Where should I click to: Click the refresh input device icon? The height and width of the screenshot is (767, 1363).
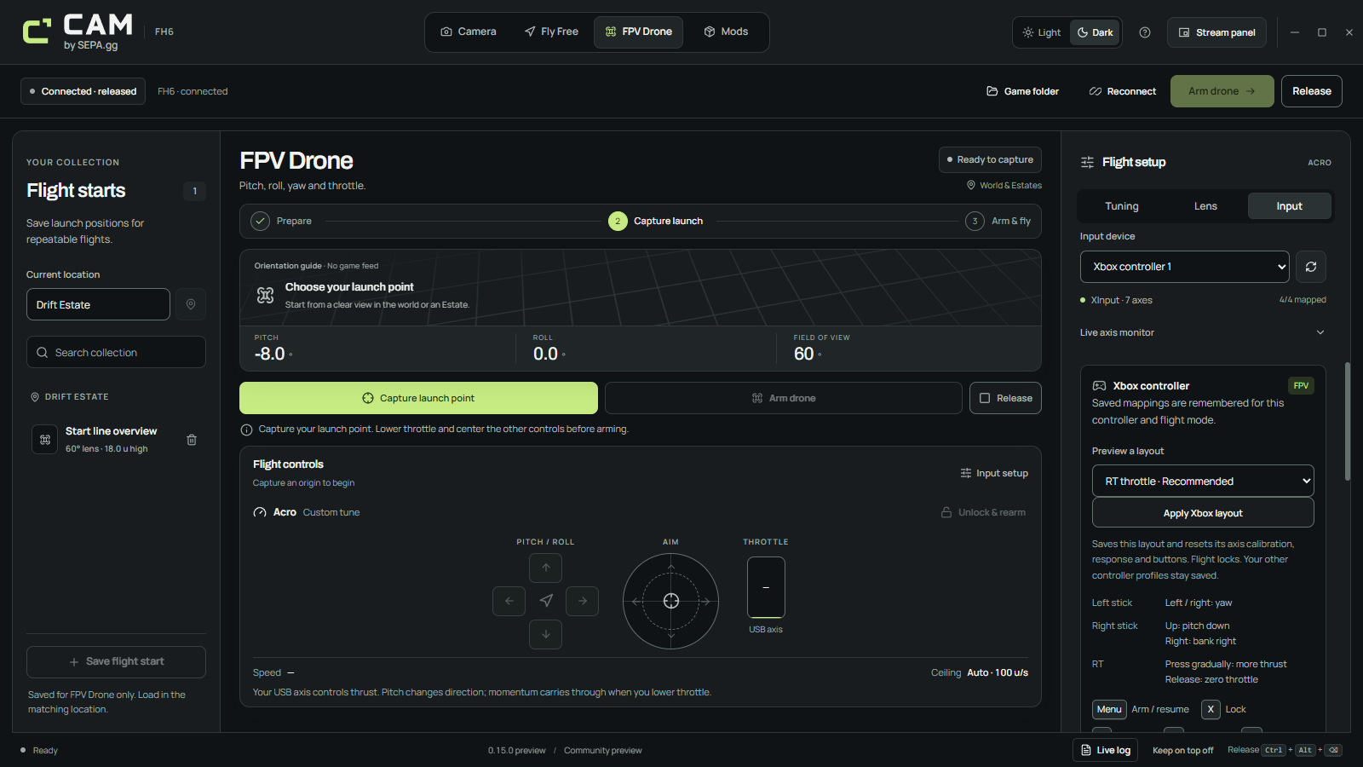tap(1311, 267)
